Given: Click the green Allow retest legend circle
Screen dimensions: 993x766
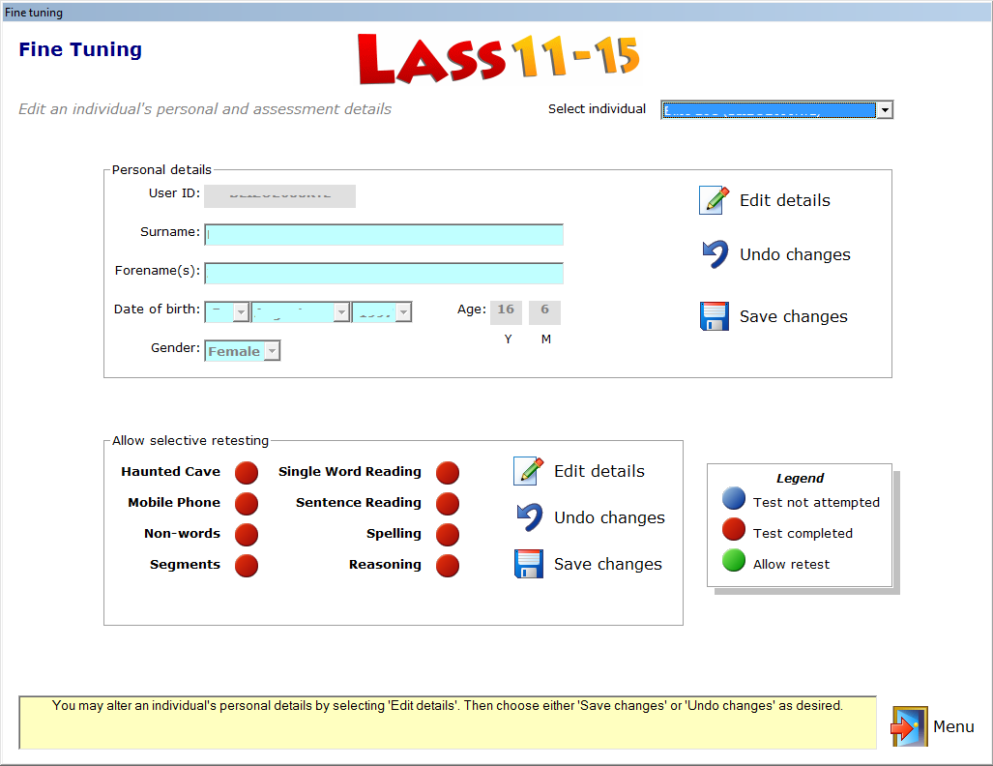Looking at the screenshot, I should [733, 560].
